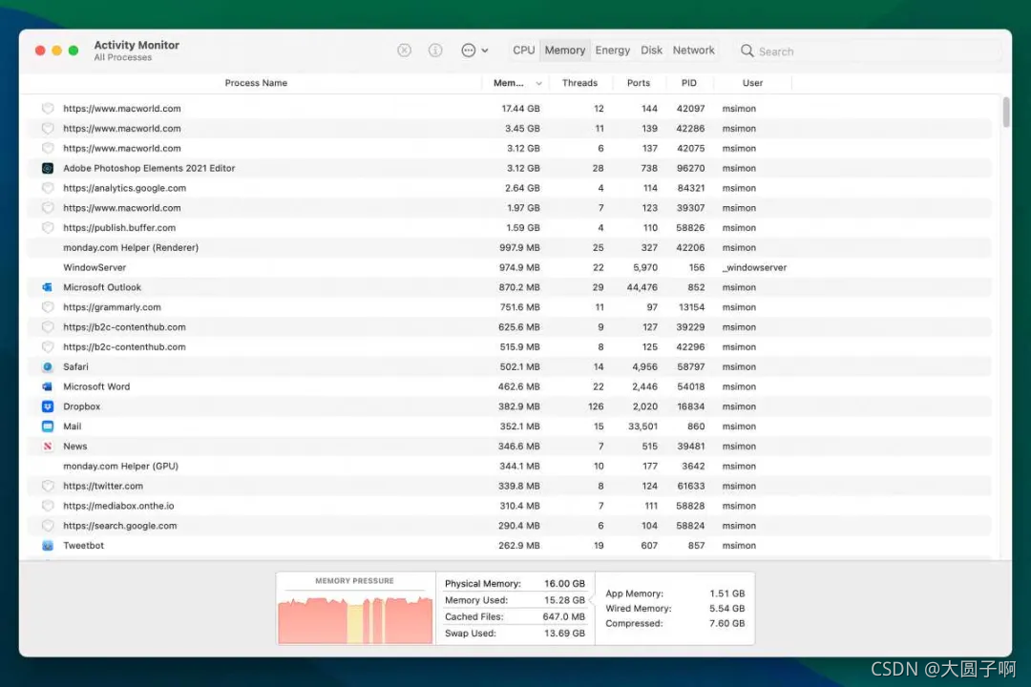Select the macworld.com row using 1.97 GB
This screenshot has width=1031, height=687.
(x=510, y=208)
